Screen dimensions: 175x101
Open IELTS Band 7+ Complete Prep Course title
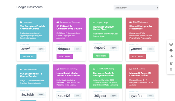[69, 27]
